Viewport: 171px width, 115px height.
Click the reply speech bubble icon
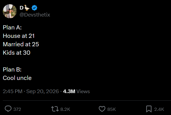click(x=8, y=109)
